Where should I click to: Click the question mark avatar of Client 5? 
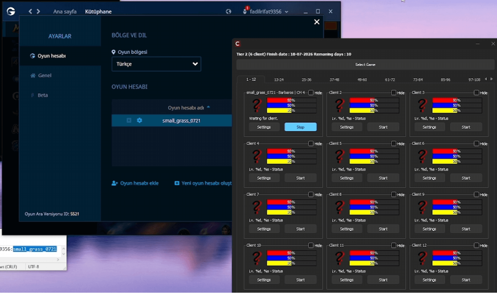coord(339,156)
